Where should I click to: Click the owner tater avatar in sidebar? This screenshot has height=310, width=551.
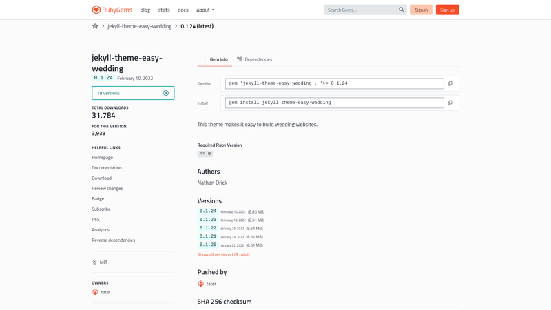pyautogui.click(x=95, y=292)
